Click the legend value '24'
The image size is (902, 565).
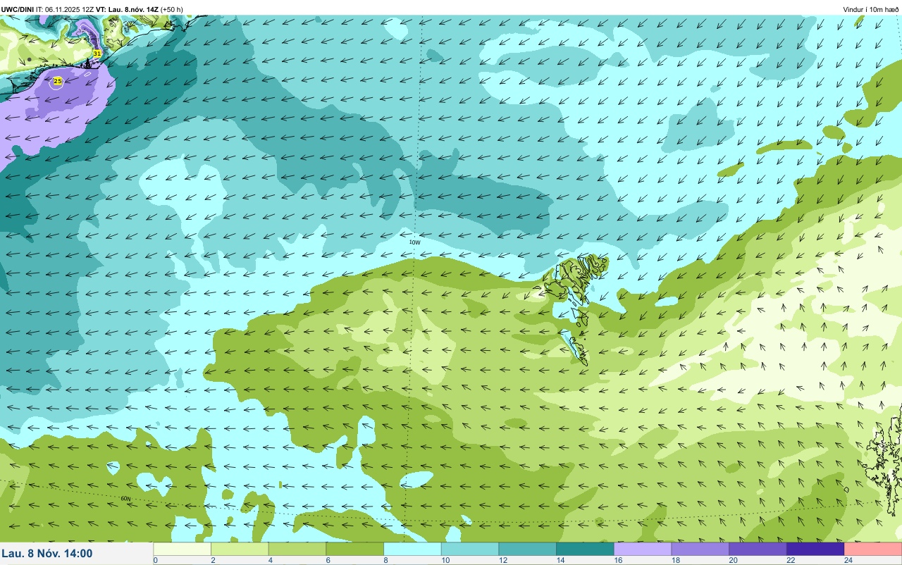point(848,560)
